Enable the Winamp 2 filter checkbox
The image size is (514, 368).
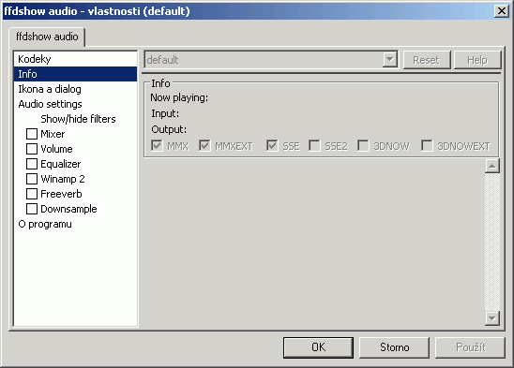pyautogui.click(x=32, y=179)
